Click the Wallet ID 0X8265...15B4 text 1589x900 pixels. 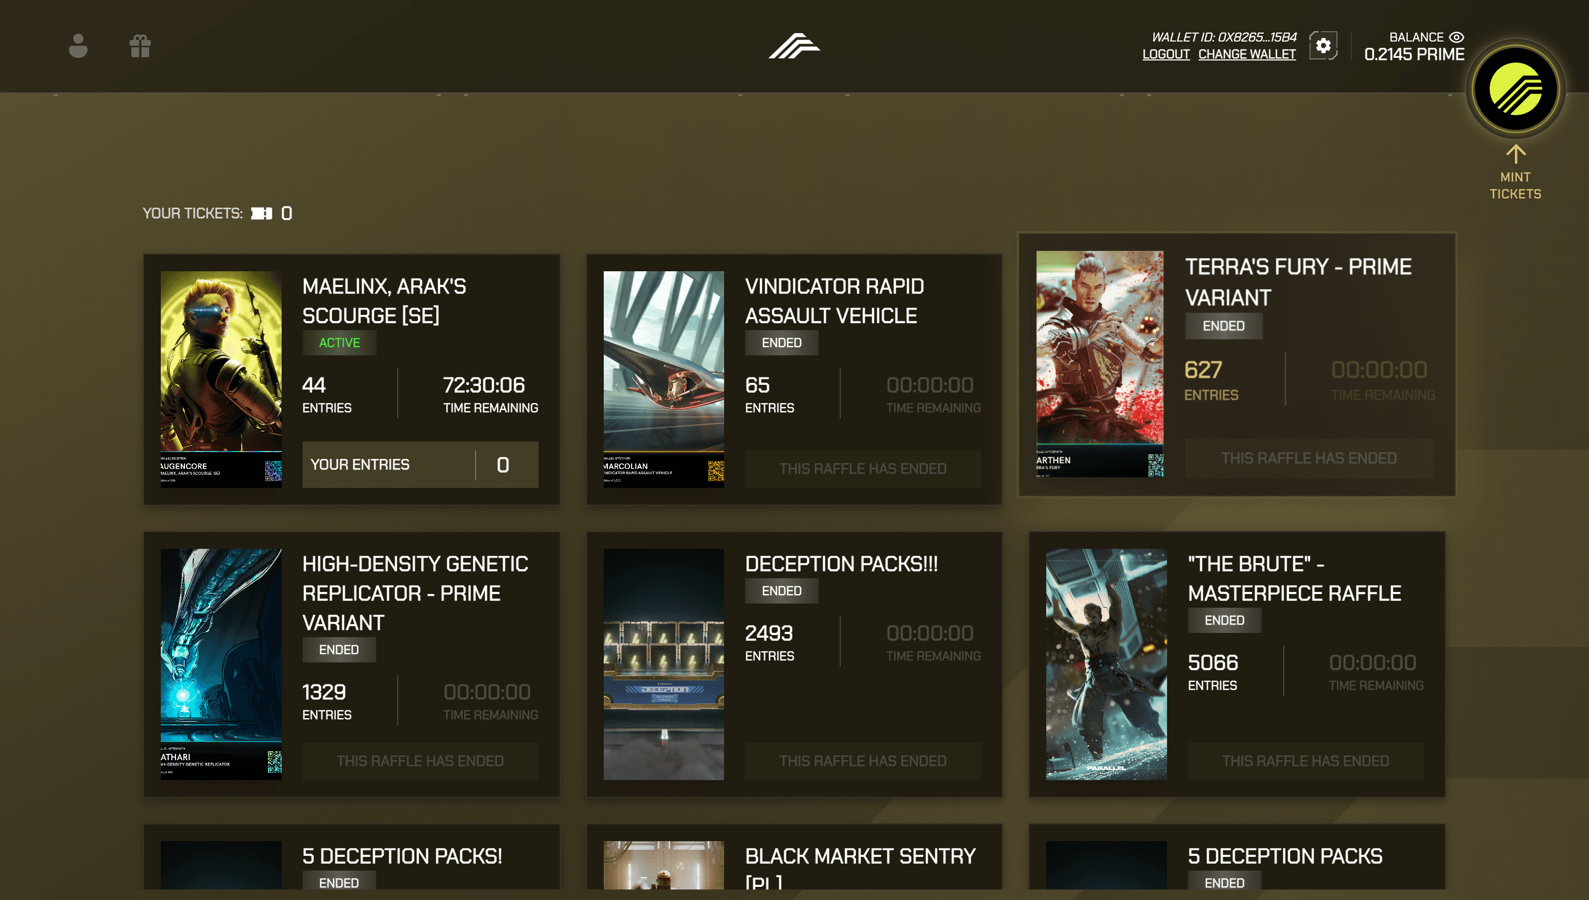(x=1224, y=37)
